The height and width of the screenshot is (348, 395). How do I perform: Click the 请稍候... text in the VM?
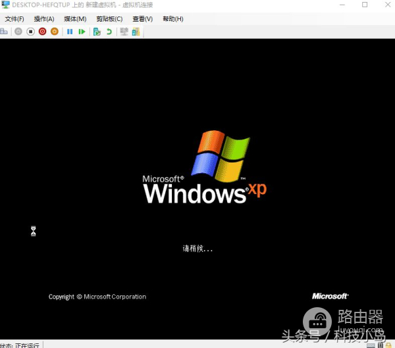[197, 249]
